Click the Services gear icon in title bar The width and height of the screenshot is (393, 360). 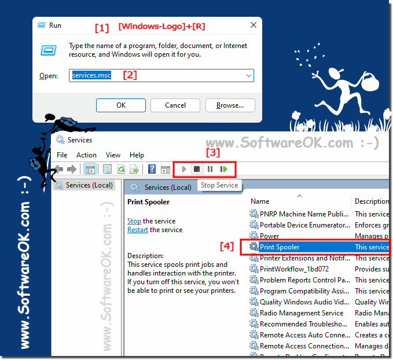click(x=60, y=139)
